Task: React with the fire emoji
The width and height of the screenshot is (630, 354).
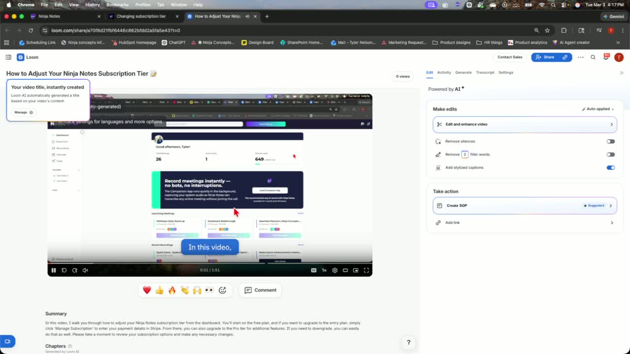Action: (172, 290)
